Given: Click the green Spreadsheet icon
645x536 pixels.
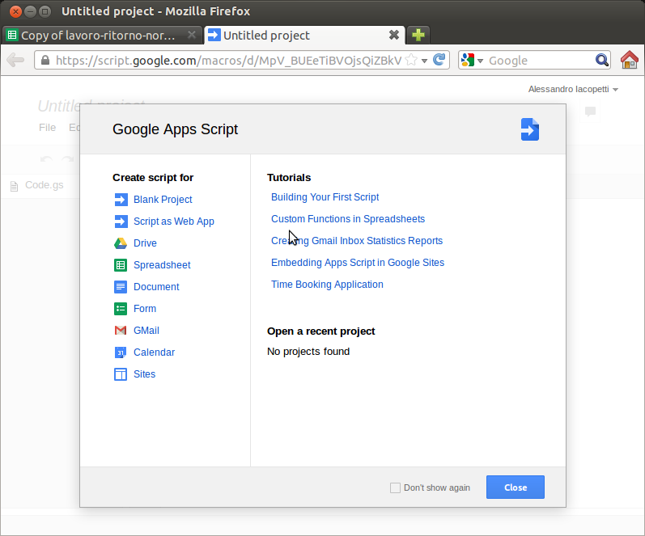Looking at the screenshot, I should (121, 264).
